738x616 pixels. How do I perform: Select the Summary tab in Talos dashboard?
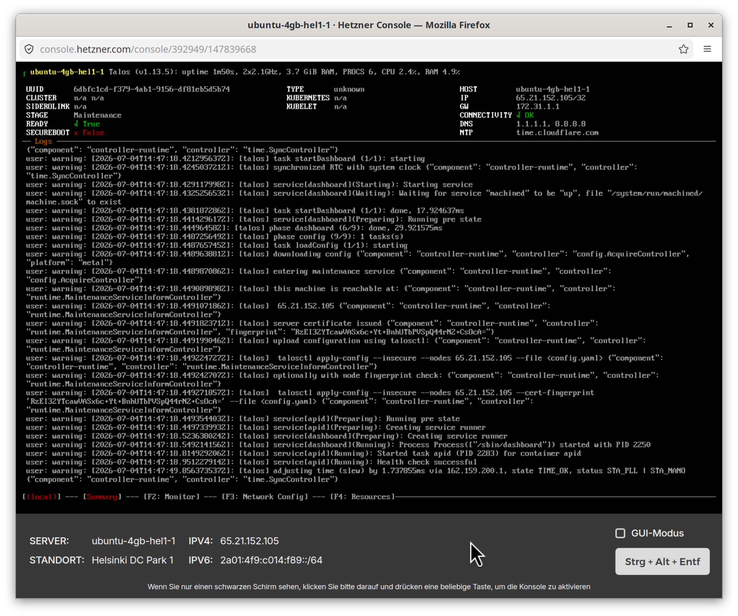[x=102, y=496]
